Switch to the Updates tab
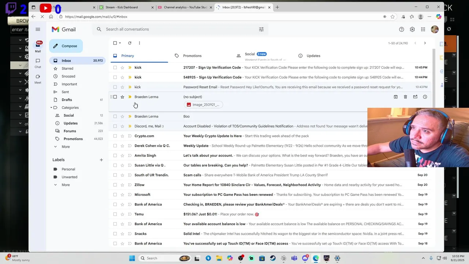 tap(313, 56)
